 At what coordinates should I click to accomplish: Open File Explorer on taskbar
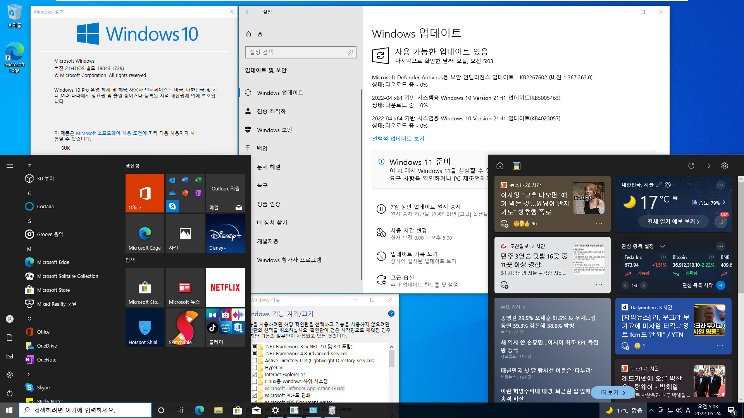218,410
